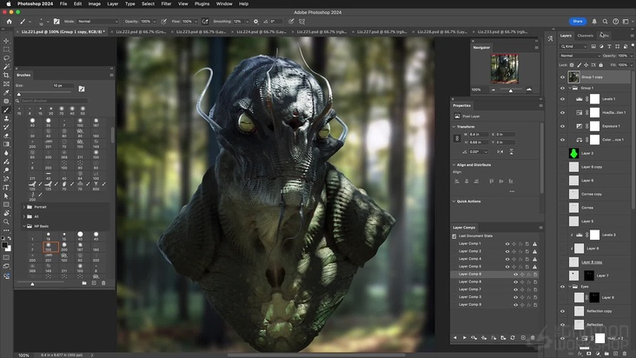
Task: Click the Share button
Action: [577, 20]
